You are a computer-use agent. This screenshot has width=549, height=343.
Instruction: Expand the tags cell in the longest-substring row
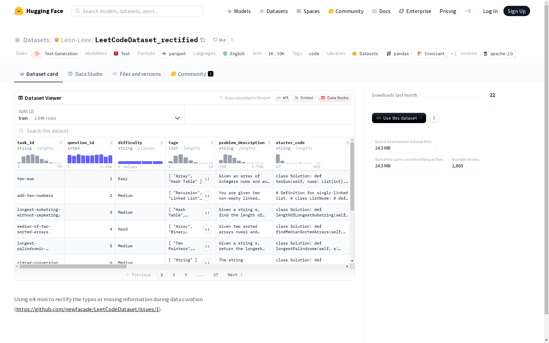tap(207, 213)
